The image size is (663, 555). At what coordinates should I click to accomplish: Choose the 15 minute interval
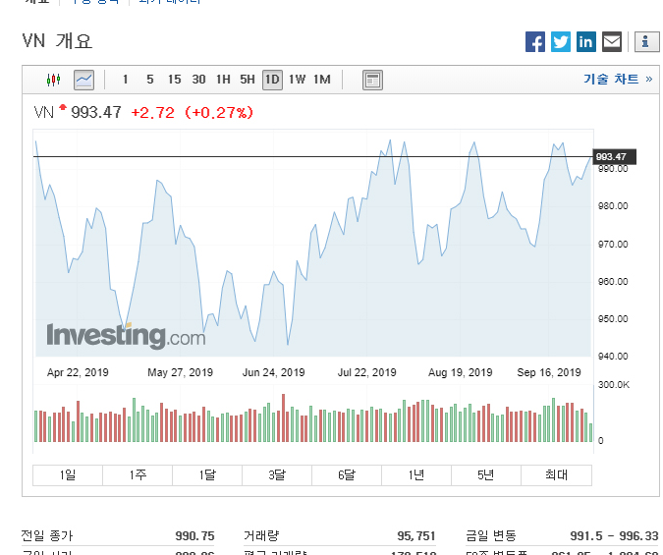tap(174, 80)
